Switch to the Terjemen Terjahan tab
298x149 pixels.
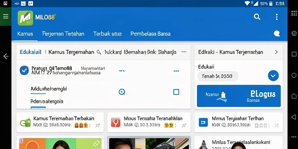click(63, 34)
